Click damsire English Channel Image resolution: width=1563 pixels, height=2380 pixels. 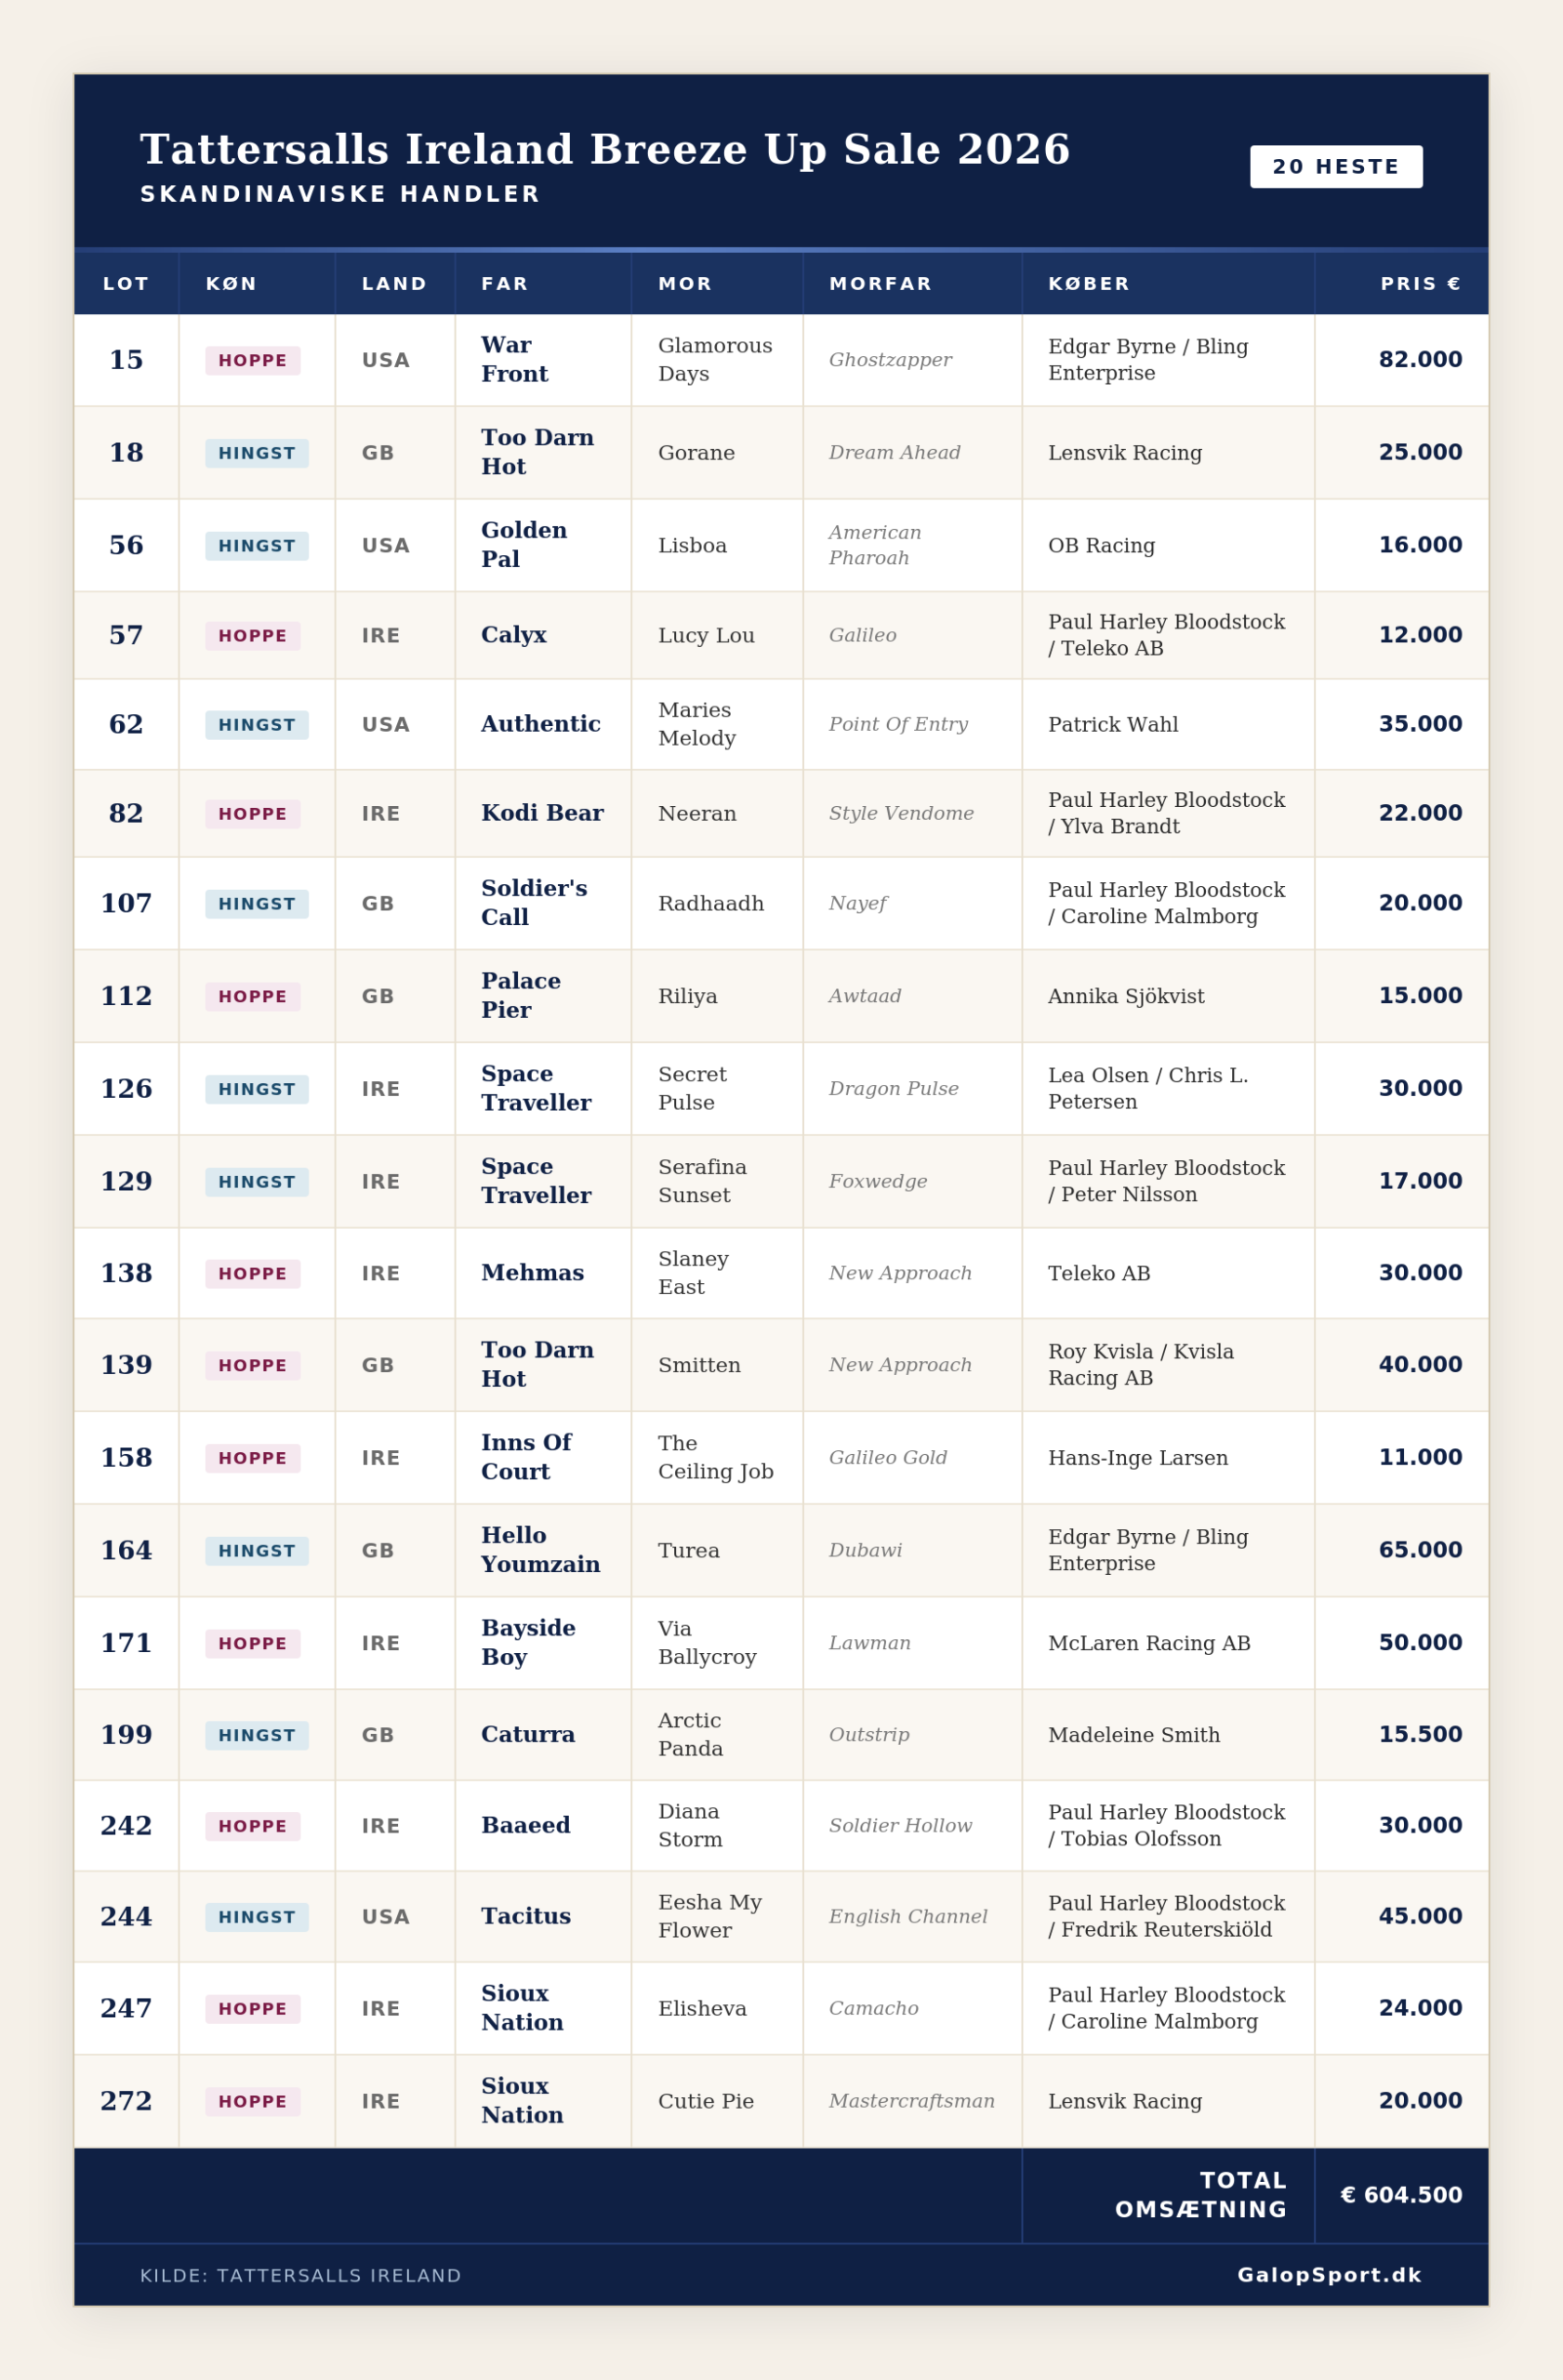[908, 1917]
